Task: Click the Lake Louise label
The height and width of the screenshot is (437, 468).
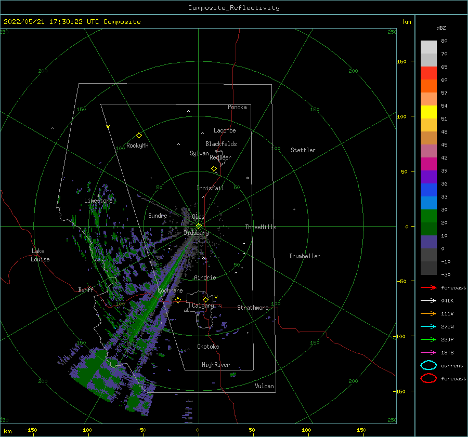Action: [40, 255]
